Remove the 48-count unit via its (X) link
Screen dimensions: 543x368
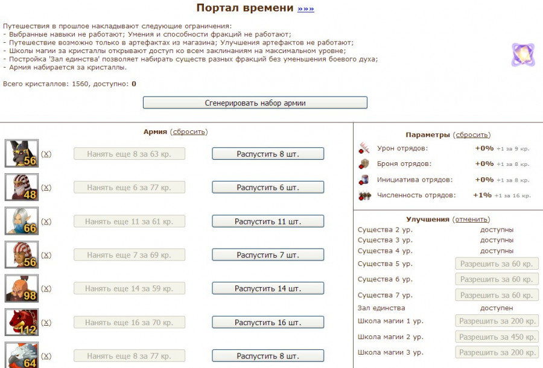46,187
